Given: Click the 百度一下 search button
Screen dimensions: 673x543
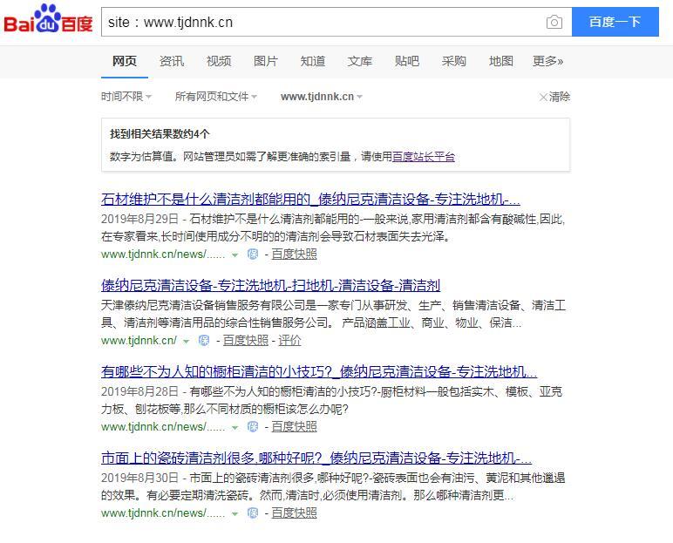Looking at the screenshot, I should pyautogui.click(x=615, y=22).
